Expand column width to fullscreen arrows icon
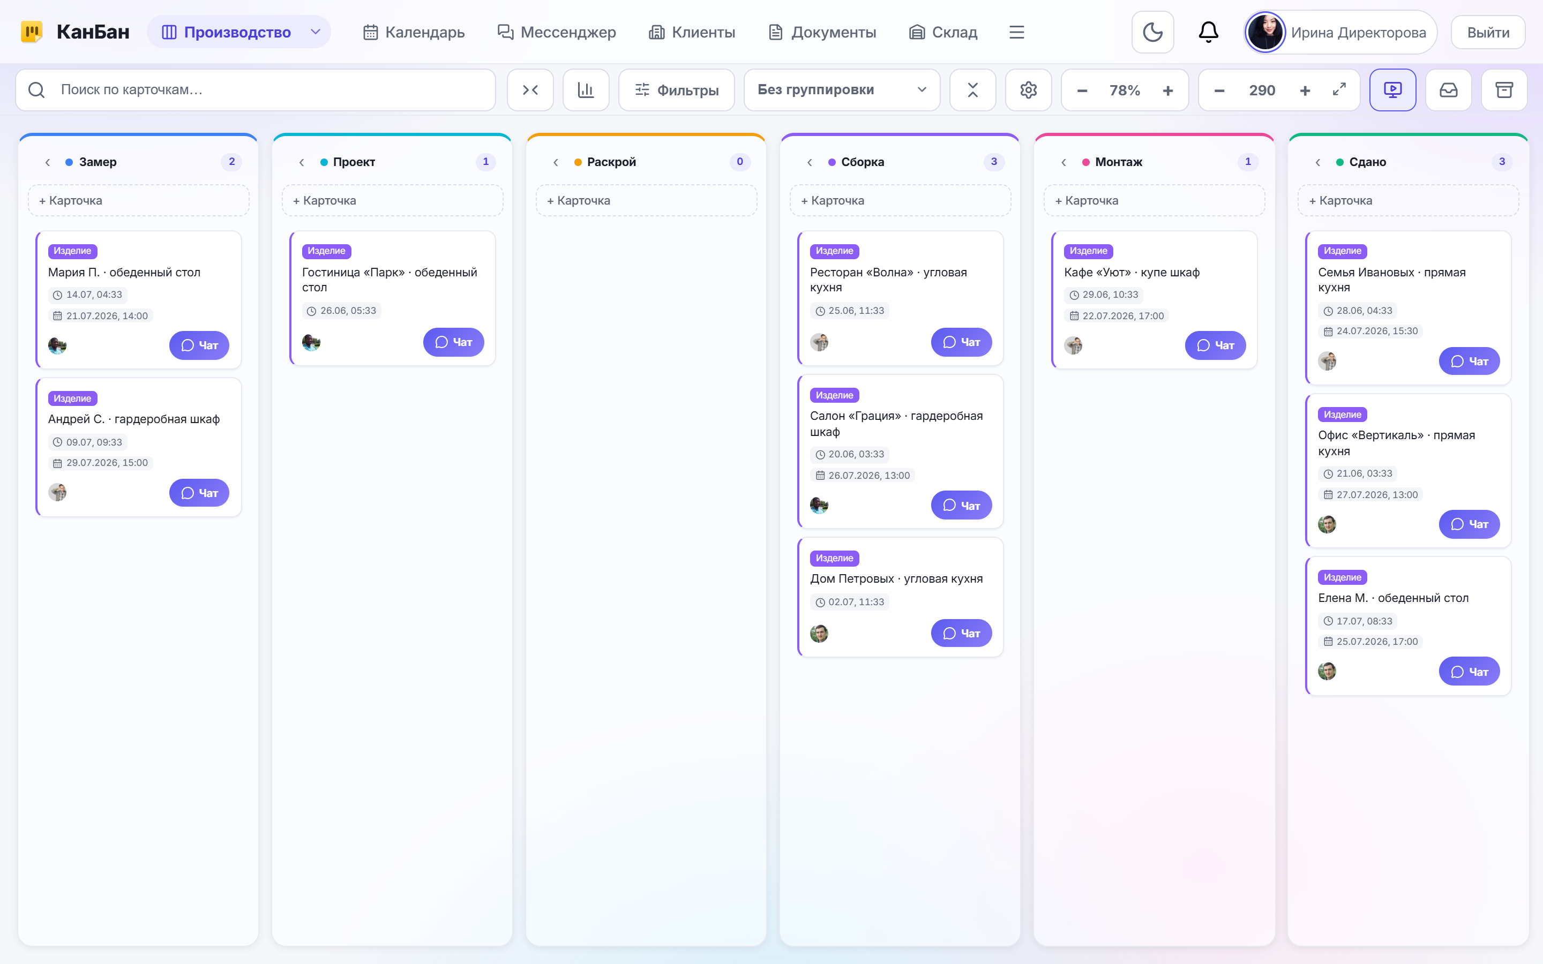This screenshot has height=964, width=1543. pyautogui.click(x=1339, y=89)
